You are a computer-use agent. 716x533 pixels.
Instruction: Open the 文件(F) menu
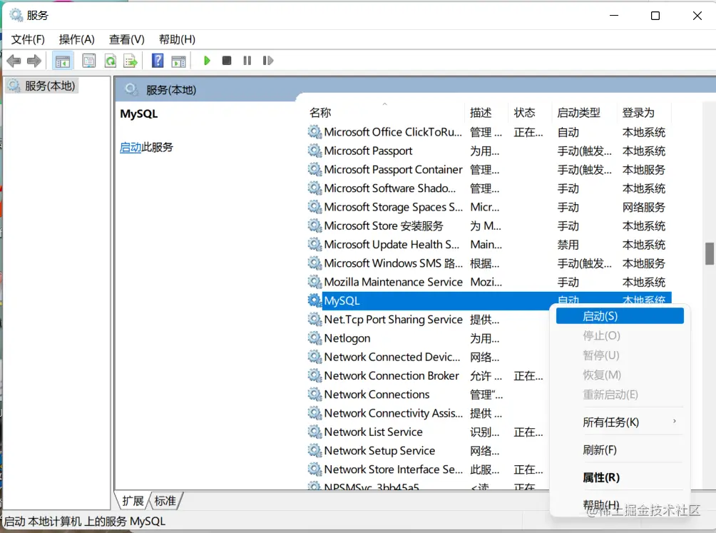pyautogui.click(x=28, y=40)
